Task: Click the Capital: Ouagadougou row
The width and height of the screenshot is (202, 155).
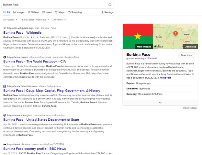Action: (x=160, y=83)
